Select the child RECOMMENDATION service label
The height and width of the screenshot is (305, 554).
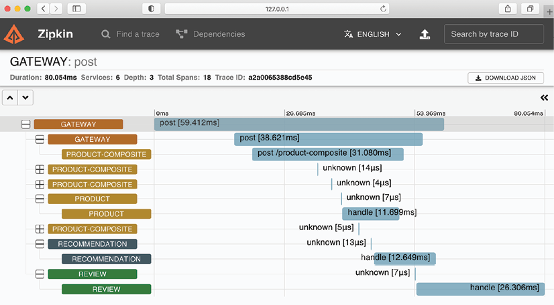click(x=107, y=259)
